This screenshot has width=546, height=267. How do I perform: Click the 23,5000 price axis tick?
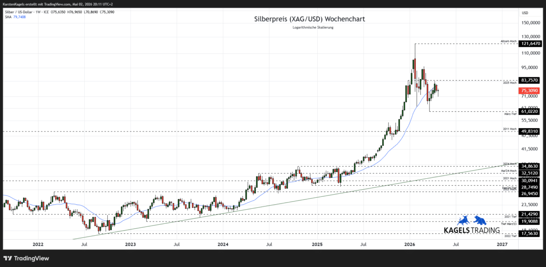point(530,205)
